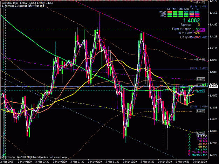
Task: Click the yellow Hi to Low value 174
Action: coord(197,33)
